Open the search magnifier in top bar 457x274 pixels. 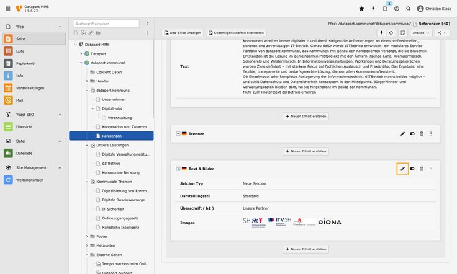tap(408, 9)
